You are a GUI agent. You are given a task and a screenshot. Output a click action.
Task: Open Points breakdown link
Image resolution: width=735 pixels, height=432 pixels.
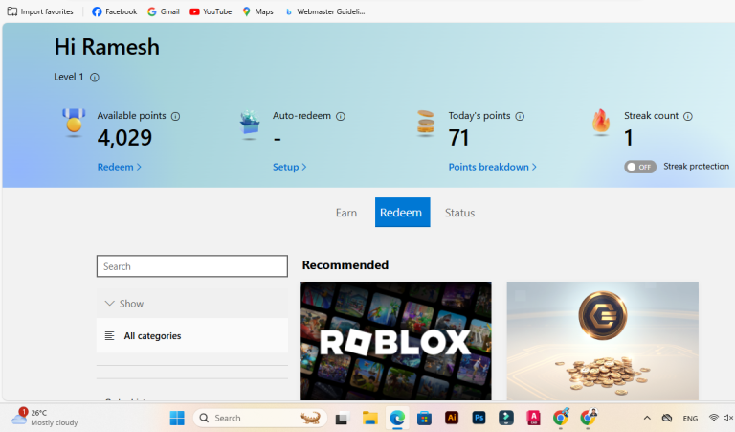(492, 167)
